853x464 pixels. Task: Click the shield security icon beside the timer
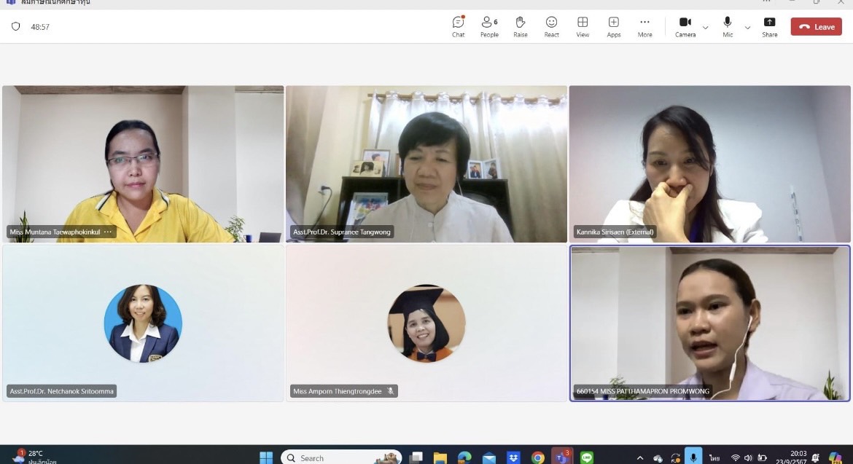click(16, 27)
